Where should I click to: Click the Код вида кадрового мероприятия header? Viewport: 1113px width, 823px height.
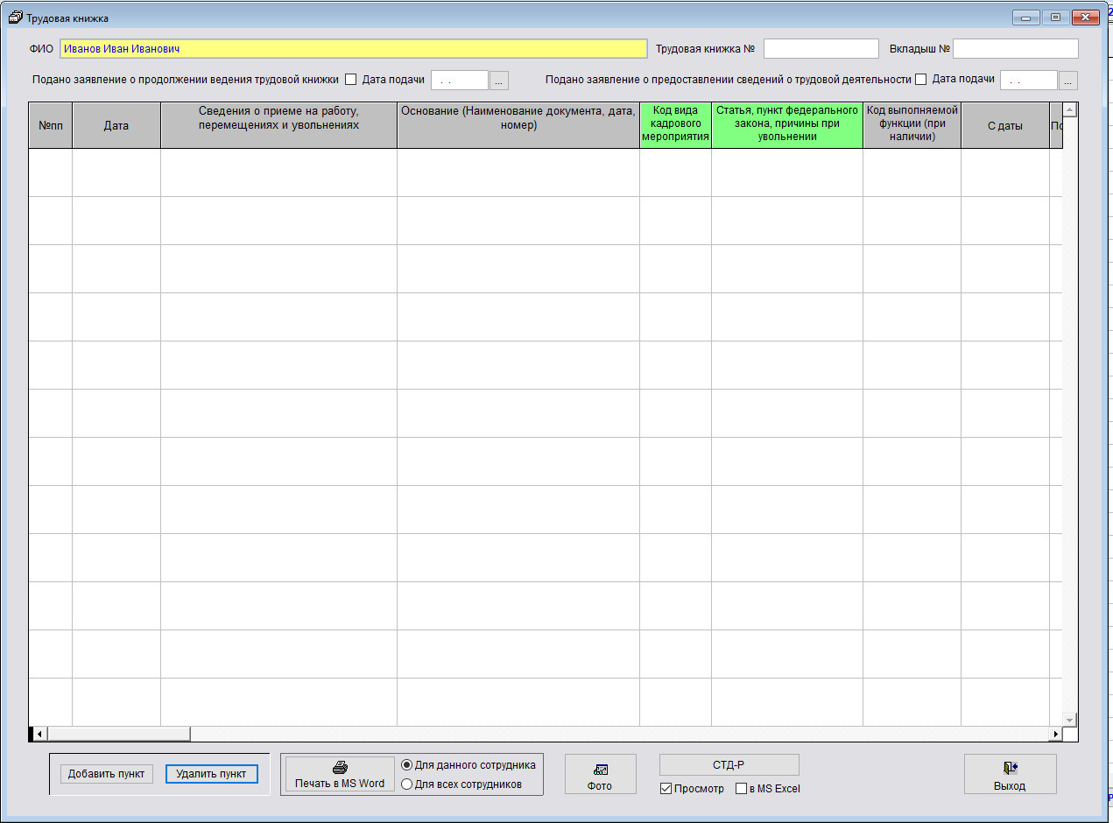[x=675, y=125]
